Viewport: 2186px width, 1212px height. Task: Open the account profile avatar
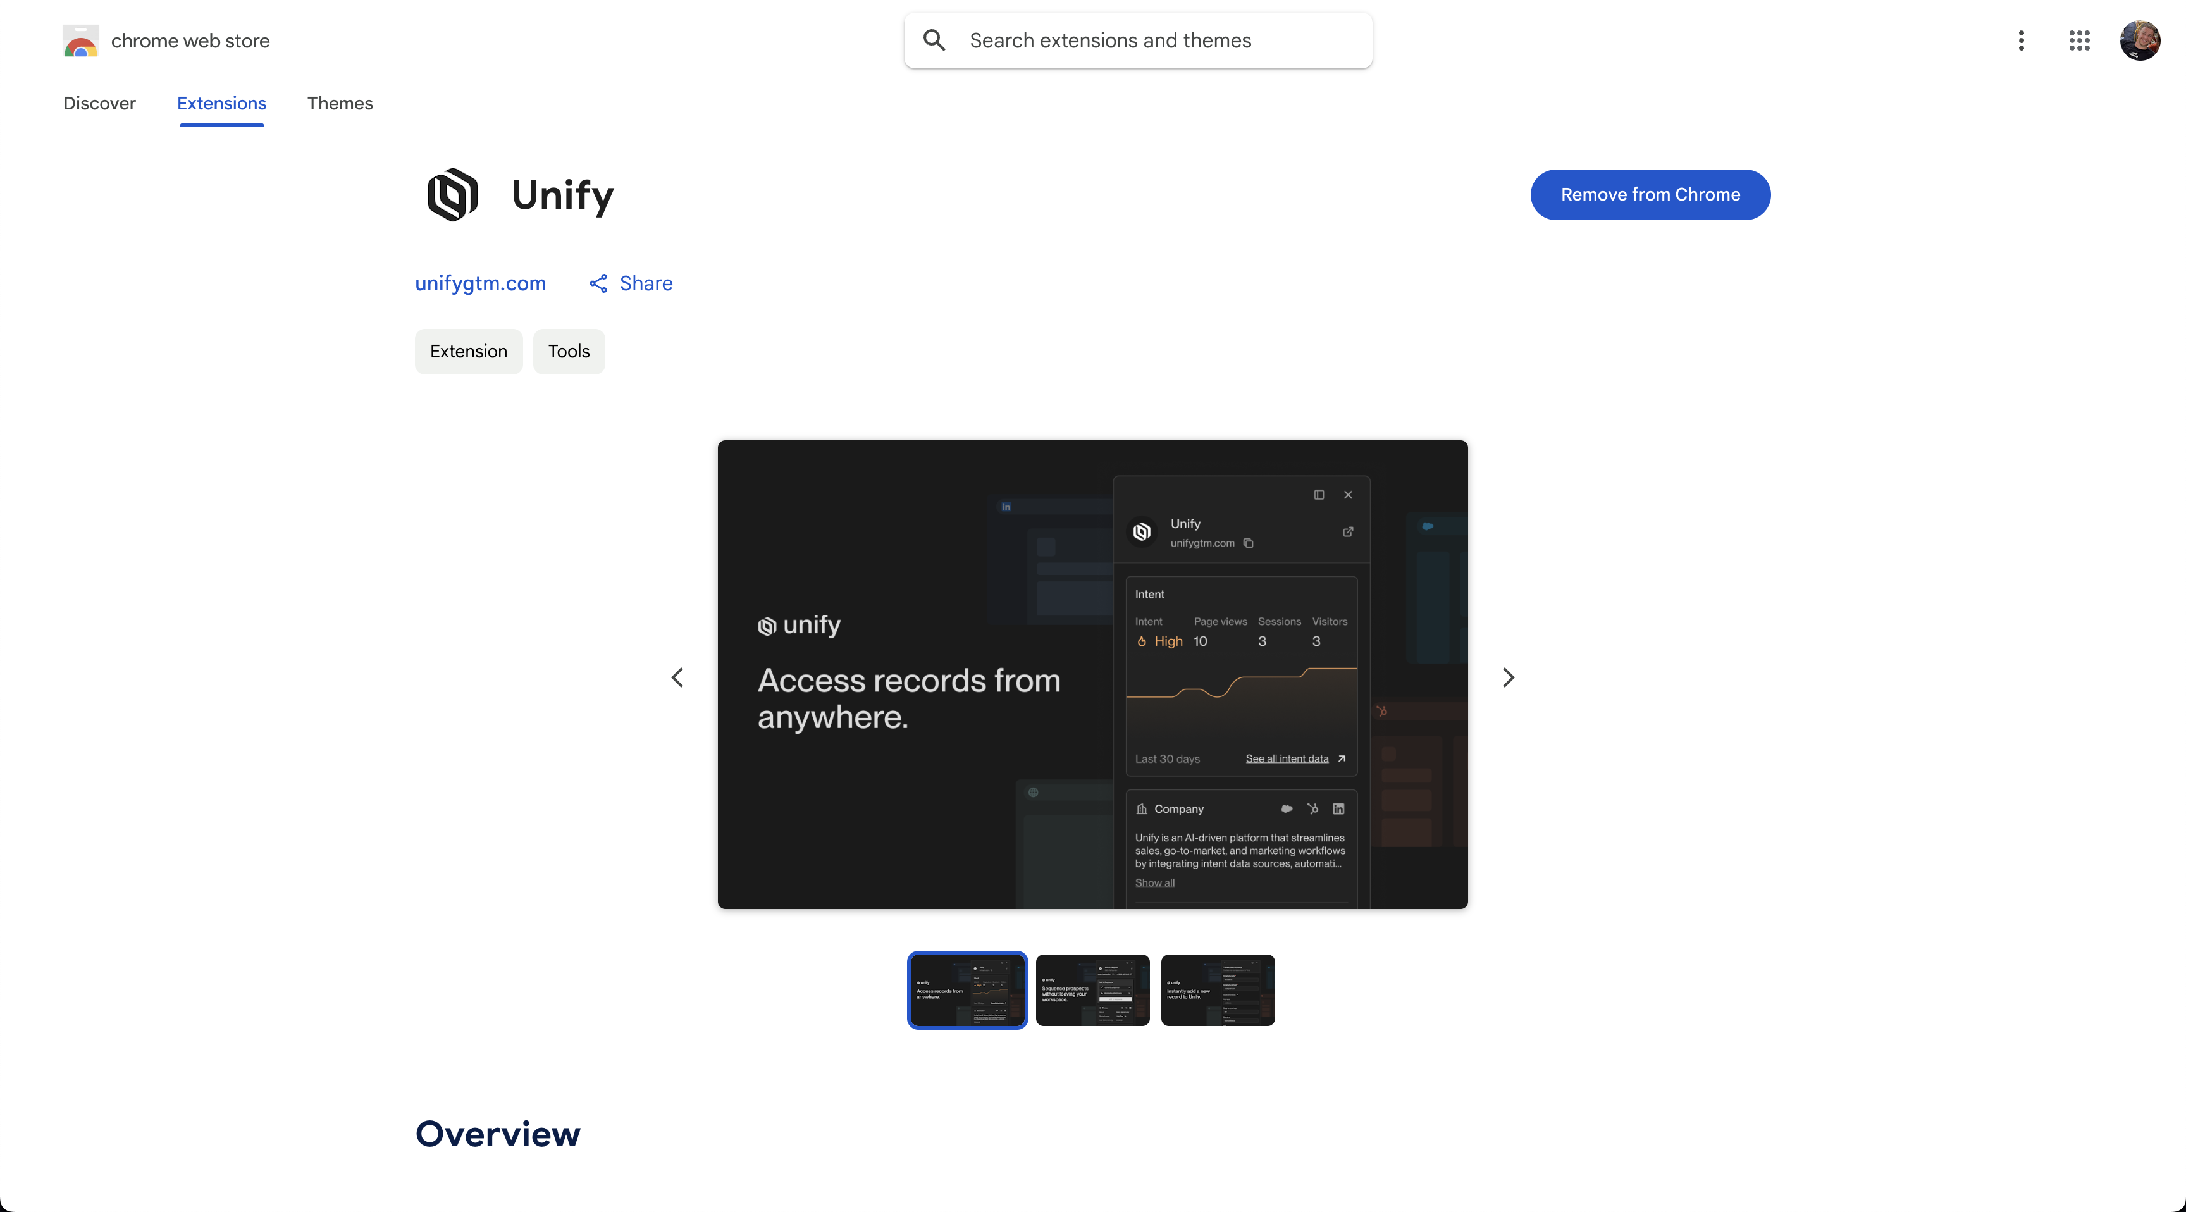(x=2139, y=40)
